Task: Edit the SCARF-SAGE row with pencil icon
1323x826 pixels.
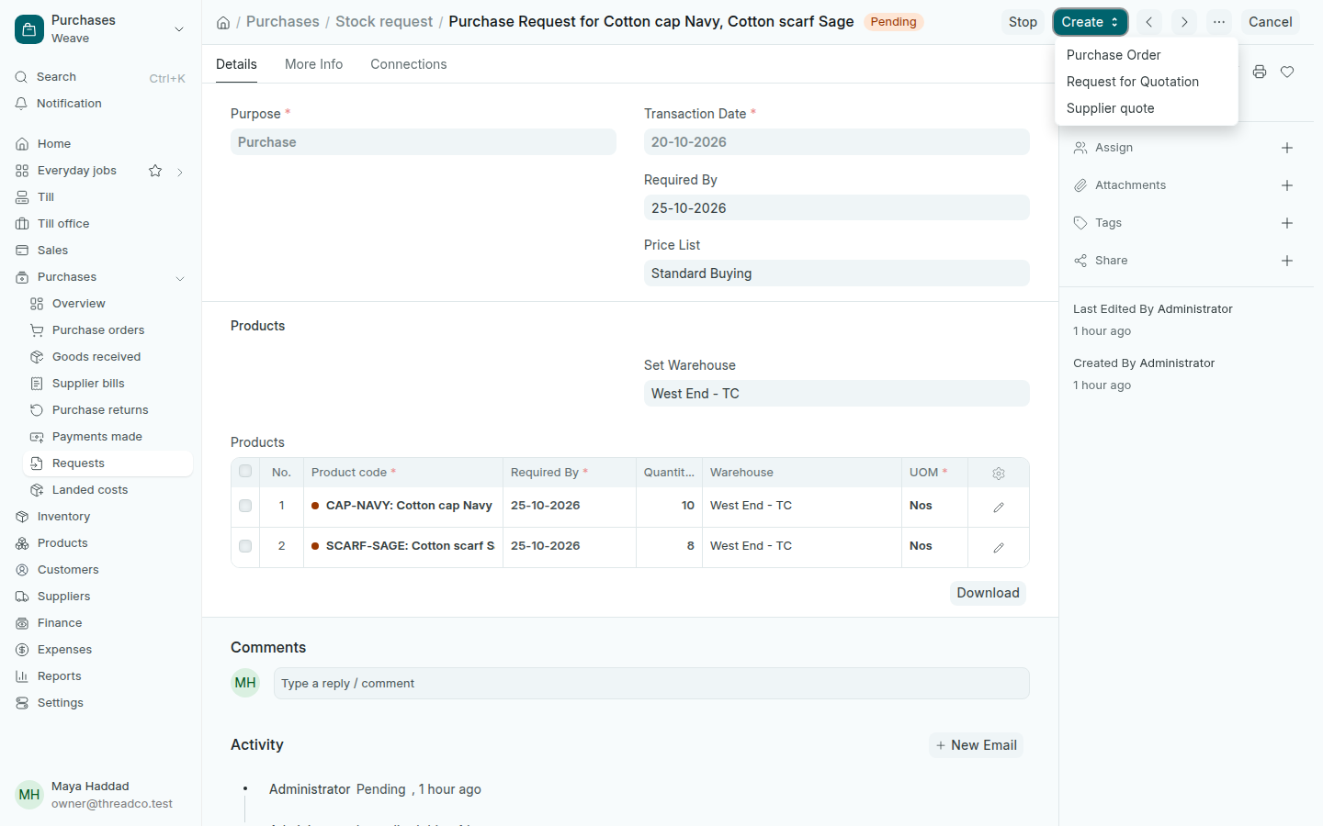Action: click(x=999, y=547)
